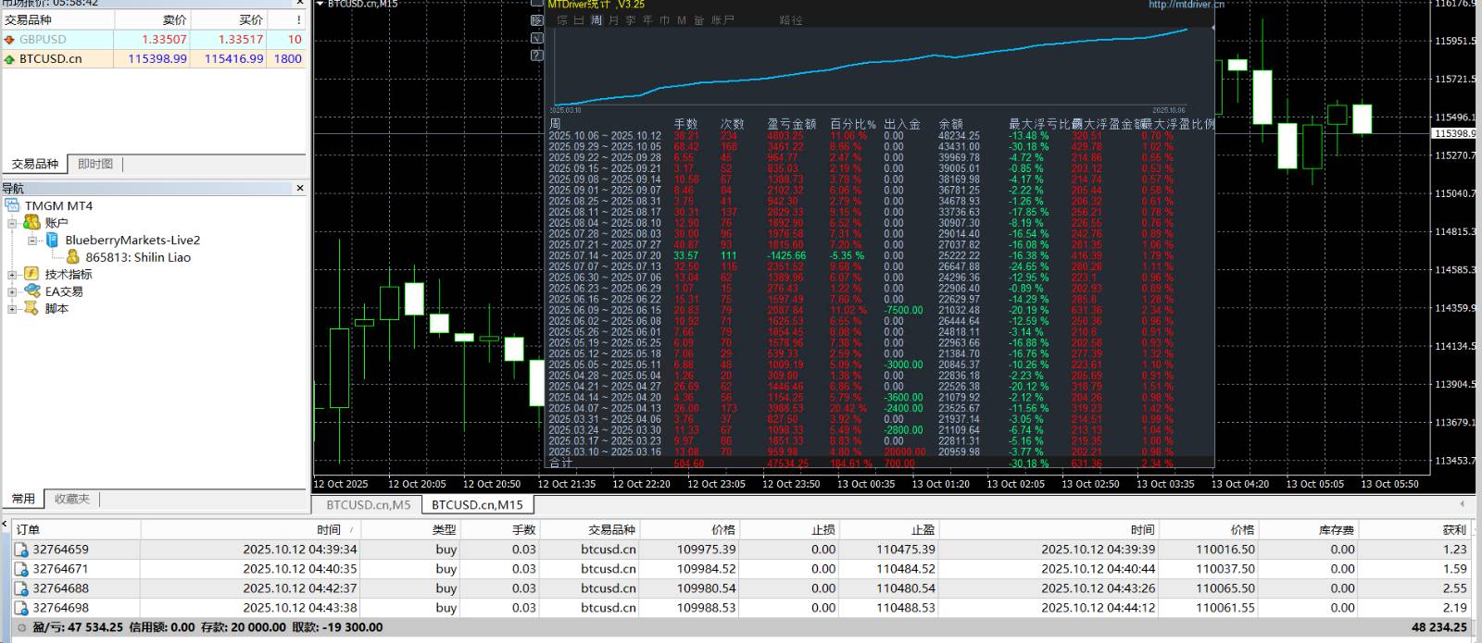
Task: Select the BTCUSD.cn row in market watch
Action: (x=154, y=58)
